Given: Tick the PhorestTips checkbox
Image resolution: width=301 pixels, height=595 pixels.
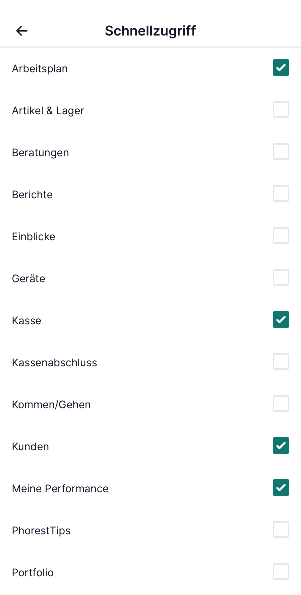Looking at the screenshot, I should click(281, 530).
